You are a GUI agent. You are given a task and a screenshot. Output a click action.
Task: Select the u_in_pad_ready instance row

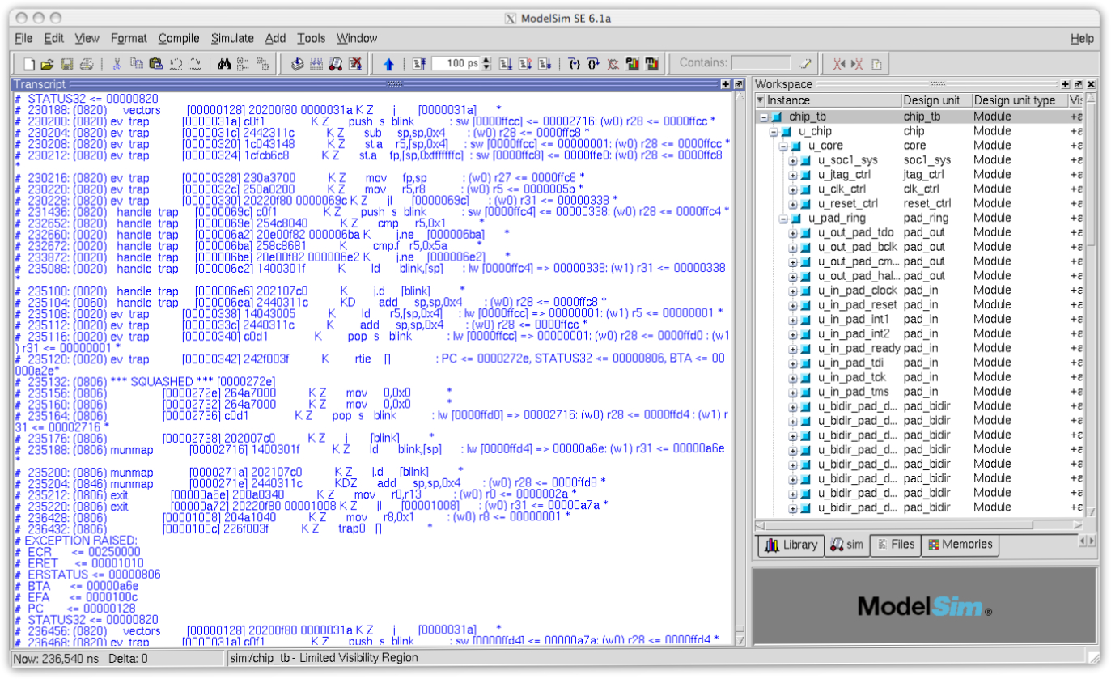918,348
